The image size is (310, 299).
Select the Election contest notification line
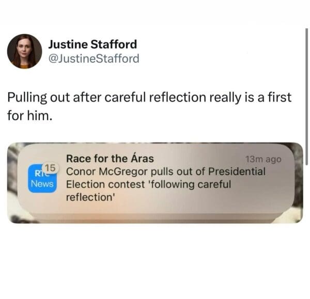tap(148, 184)
